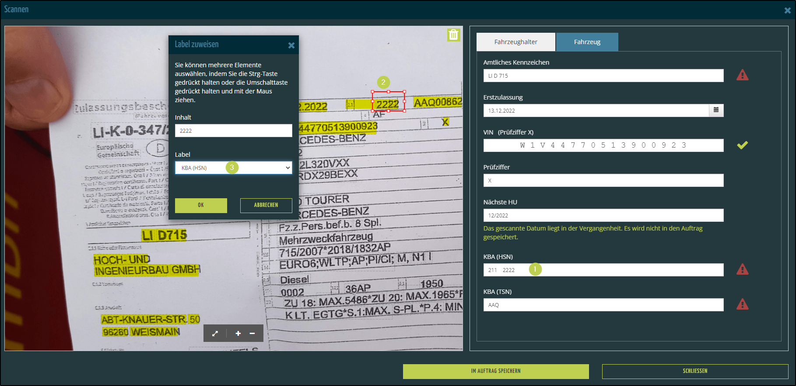796x386 pixels.
Task: Focus the Nächste HU input field
Action: [603, 215]
